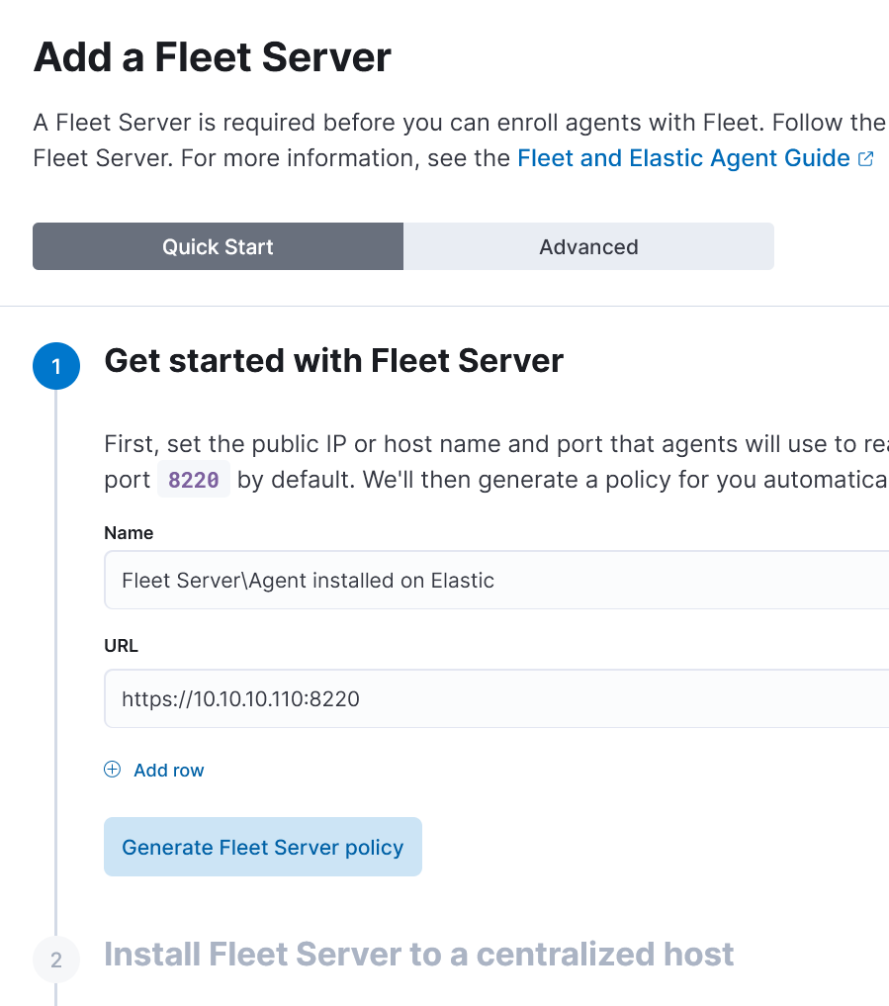Focus the Name input field
The height and width of the screenshot is (1006, 889).
click(x=494, y=580)
